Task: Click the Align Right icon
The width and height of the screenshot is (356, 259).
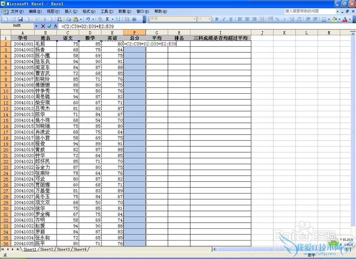Action: [254, 19]
